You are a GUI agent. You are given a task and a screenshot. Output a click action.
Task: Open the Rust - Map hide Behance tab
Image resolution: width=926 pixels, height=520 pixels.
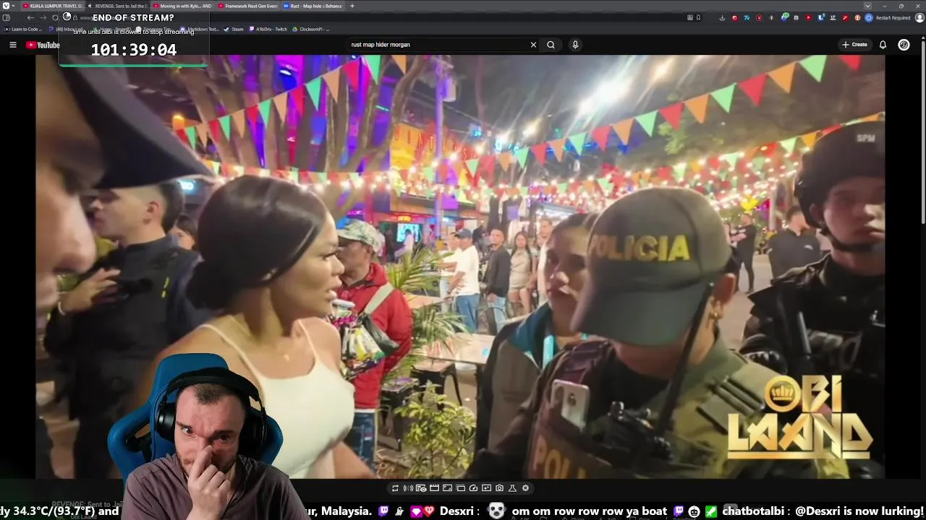pyautogui.click(x=313, y=6)
